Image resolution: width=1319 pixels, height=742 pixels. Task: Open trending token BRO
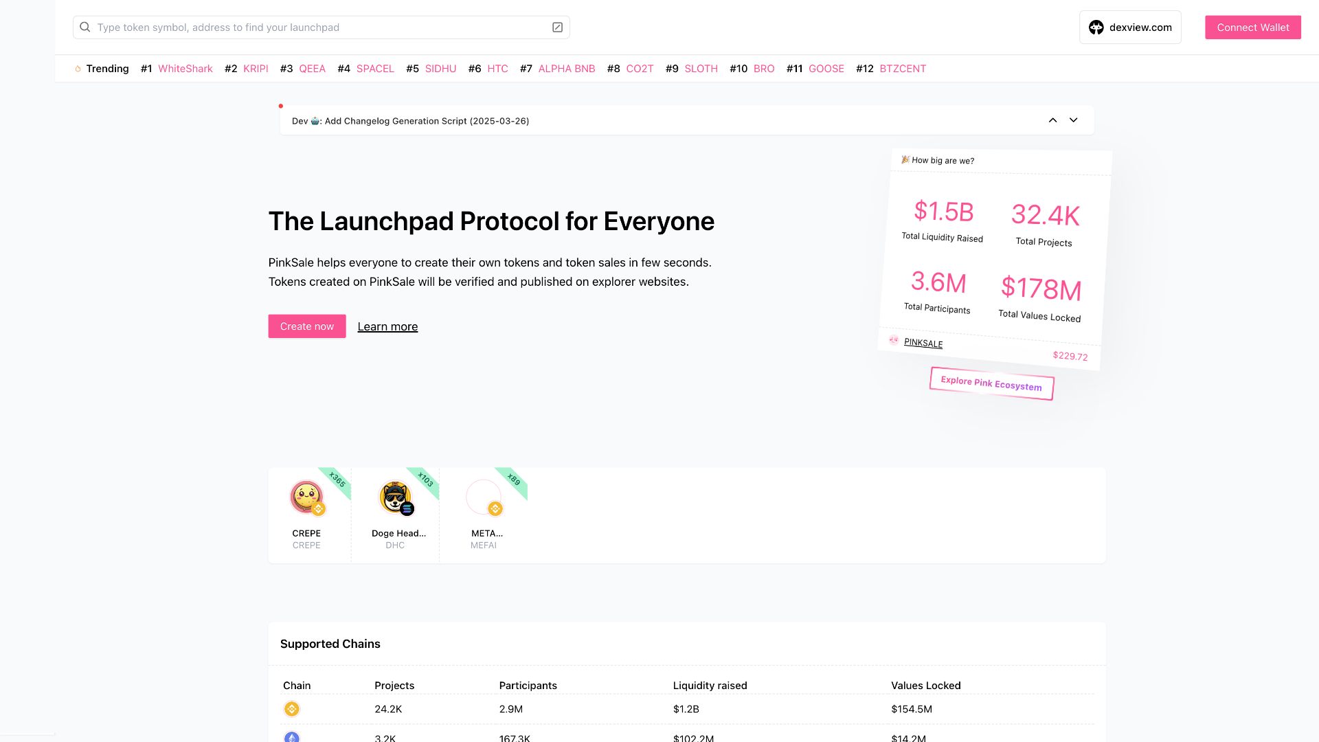coord(764,69)
